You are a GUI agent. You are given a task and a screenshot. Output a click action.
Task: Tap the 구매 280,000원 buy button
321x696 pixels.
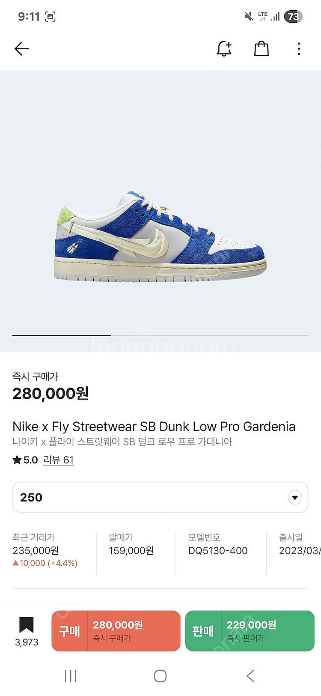click(116, 631)
